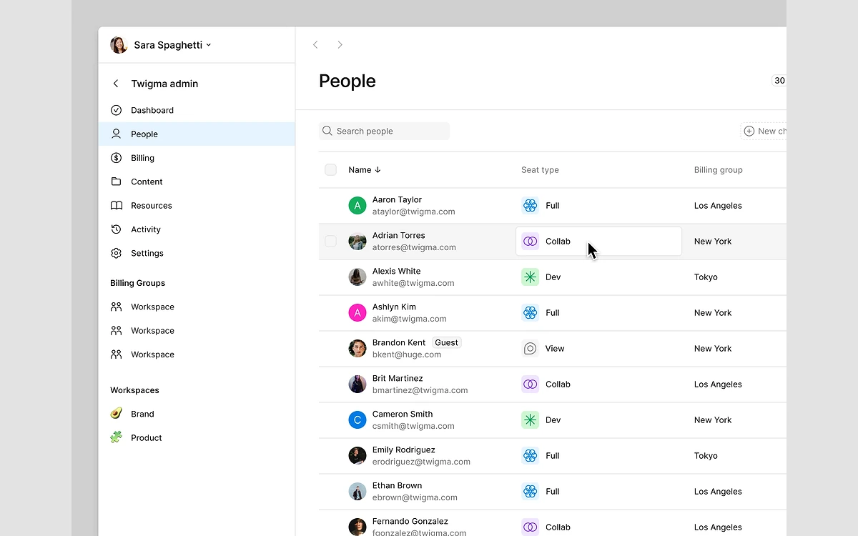Open Aaron Taylor's Full seat type
Image resolution: width=858 pixels, height=536 pixels.
click(x=541, y=206)
